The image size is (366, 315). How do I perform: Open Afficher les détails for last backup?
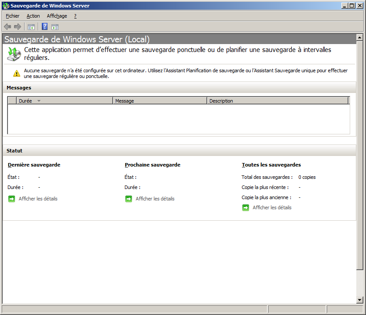pos(38,199)
